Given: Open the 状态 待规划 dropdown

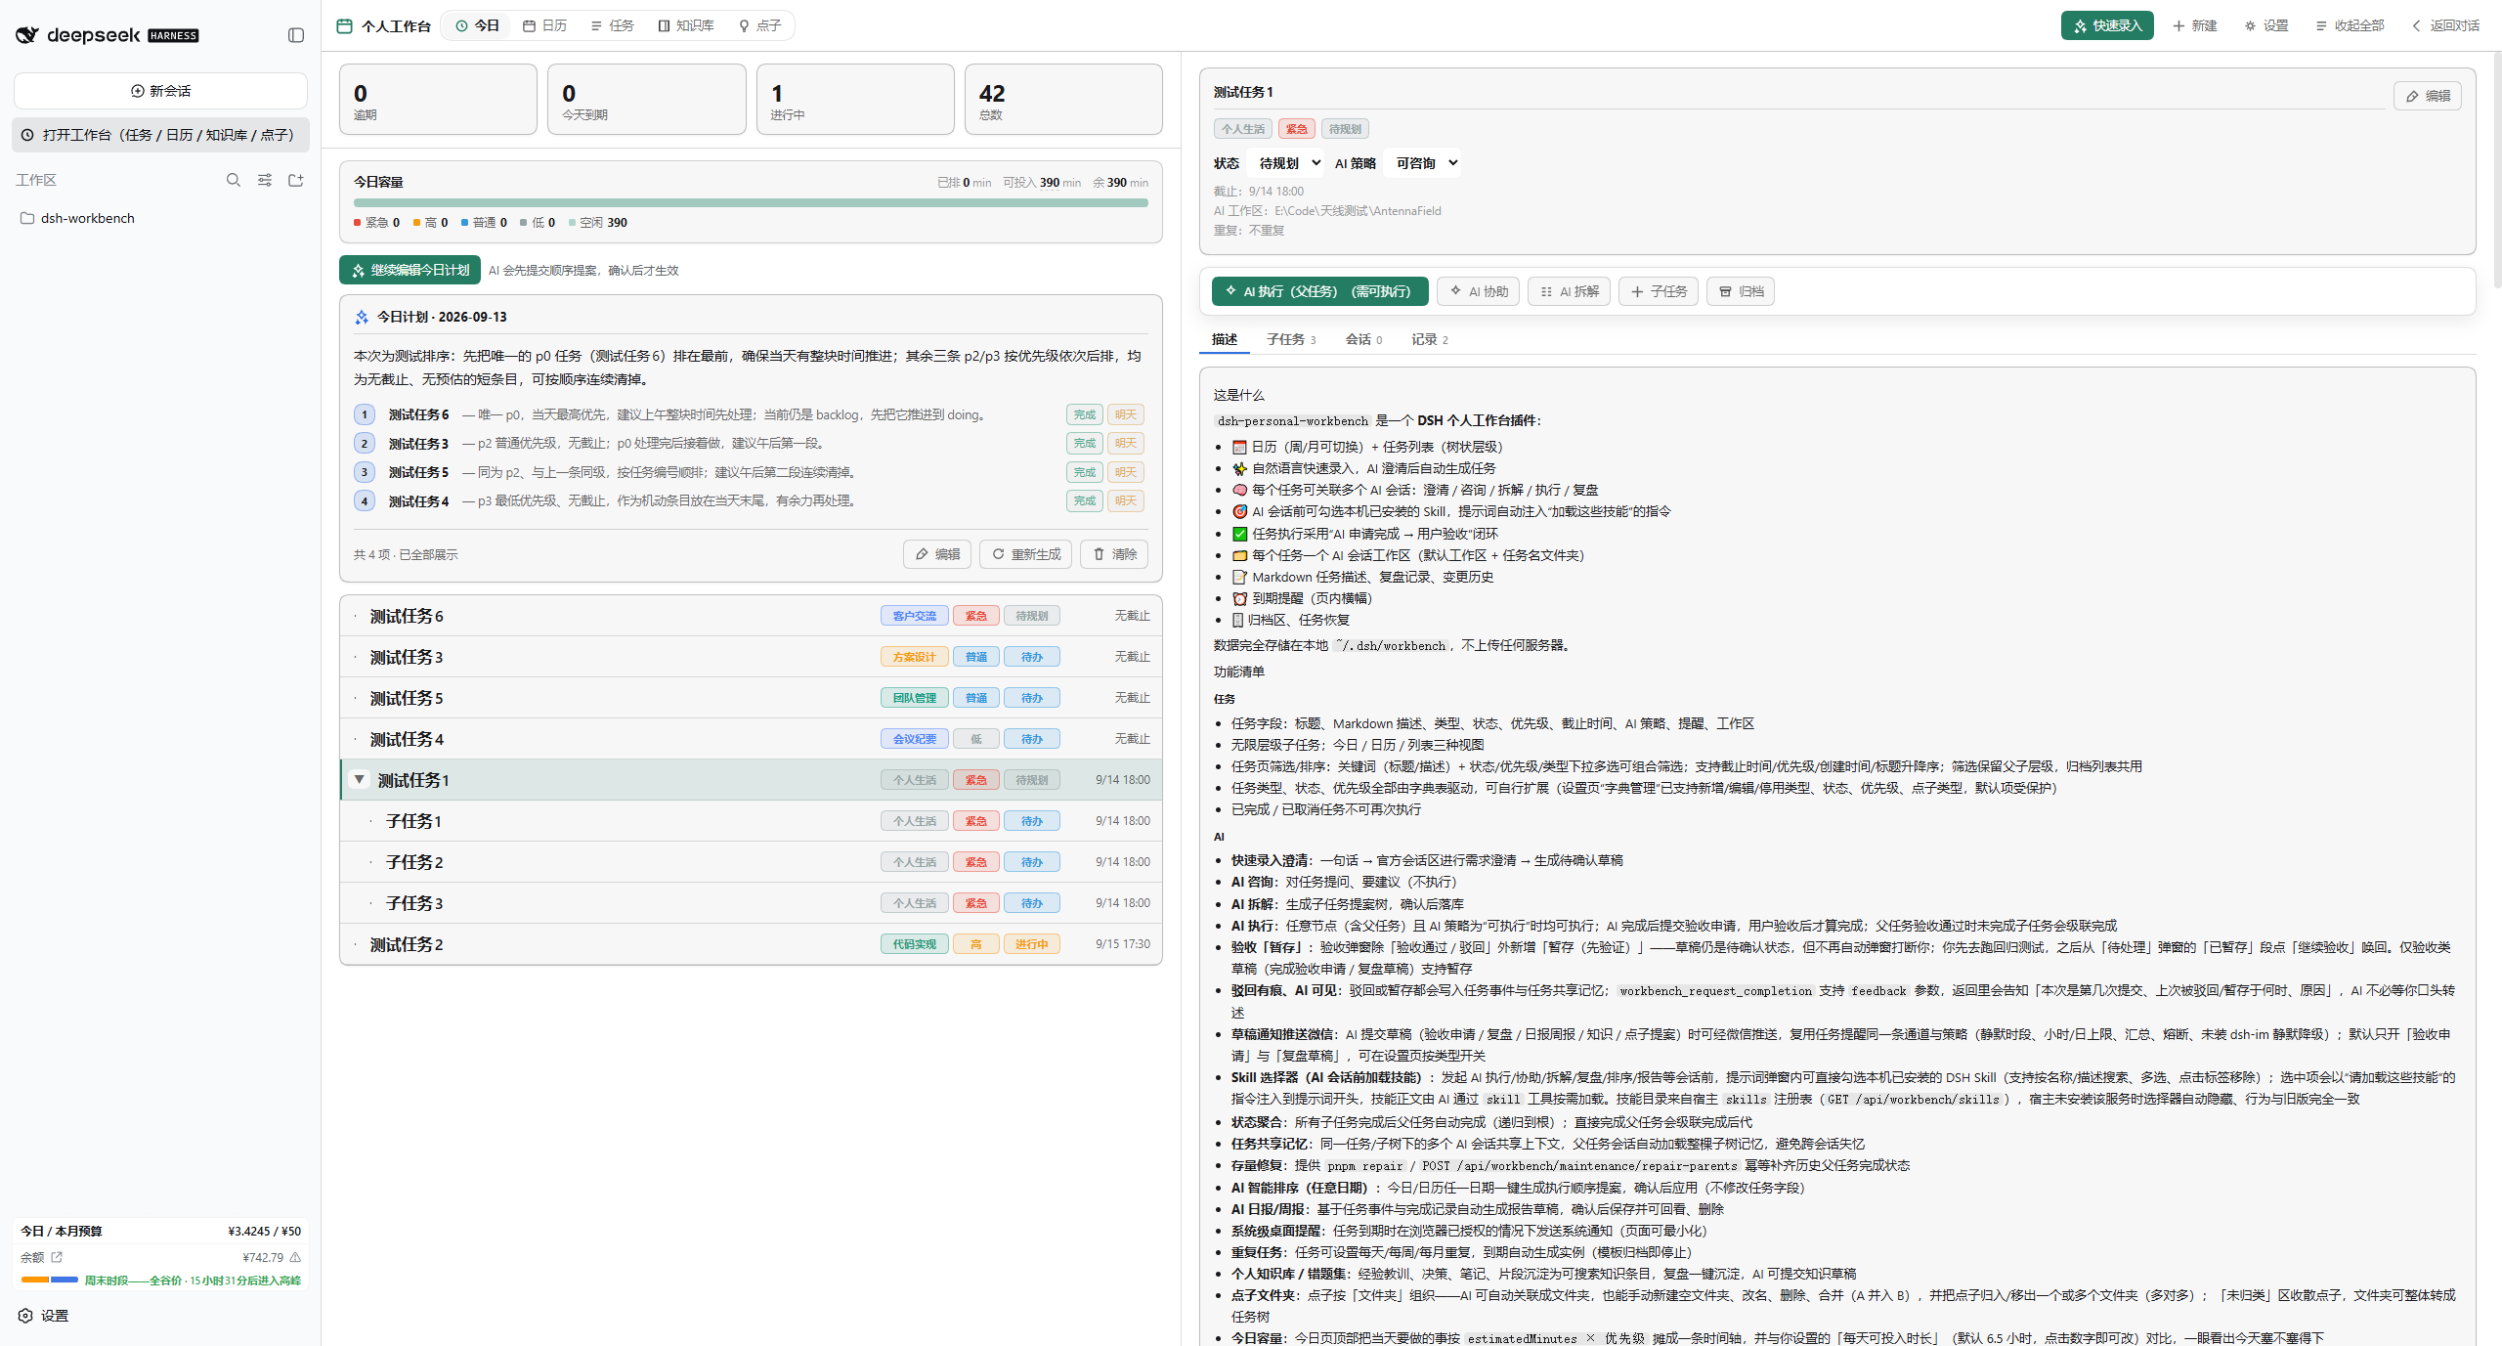Looking at the screenshot, I should point(1289,163).
